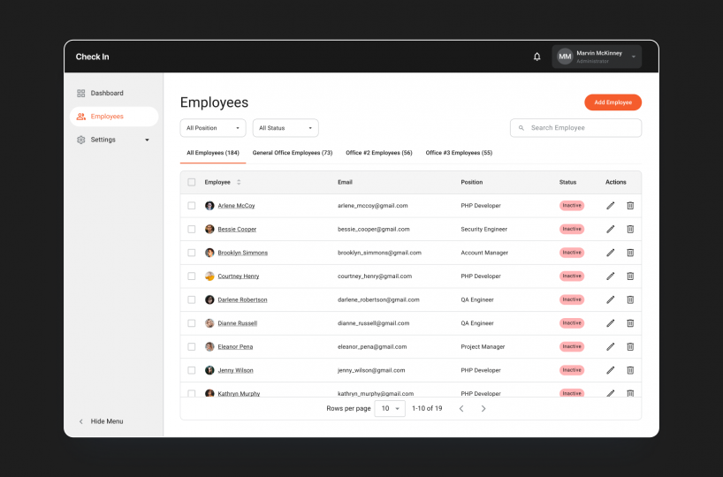Open the All Status filter dropdown

tap(285, 128)
